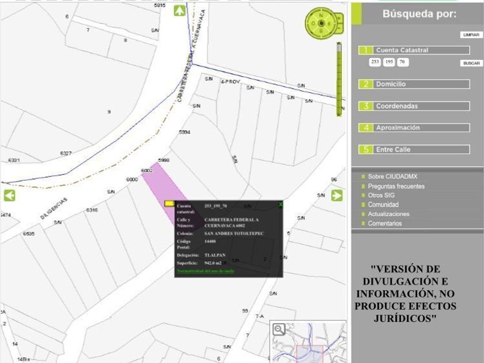Pan map with right green arrow
This screenshot has width=484, height=363.
[x=336, y=195]
